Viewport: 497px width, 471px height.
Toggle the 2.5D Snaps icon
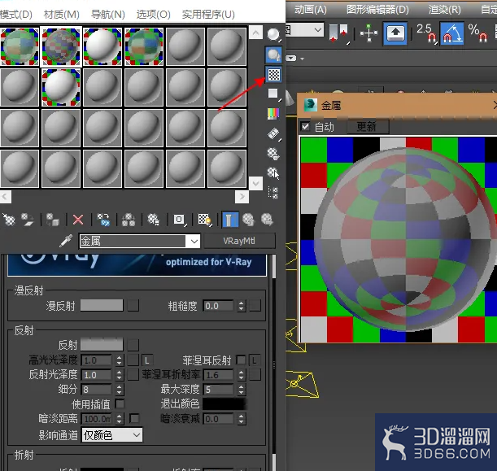coord(425,33)
